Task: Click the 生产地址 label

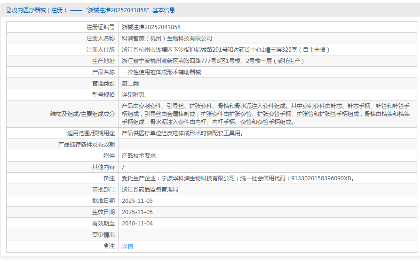Action: 103,61
